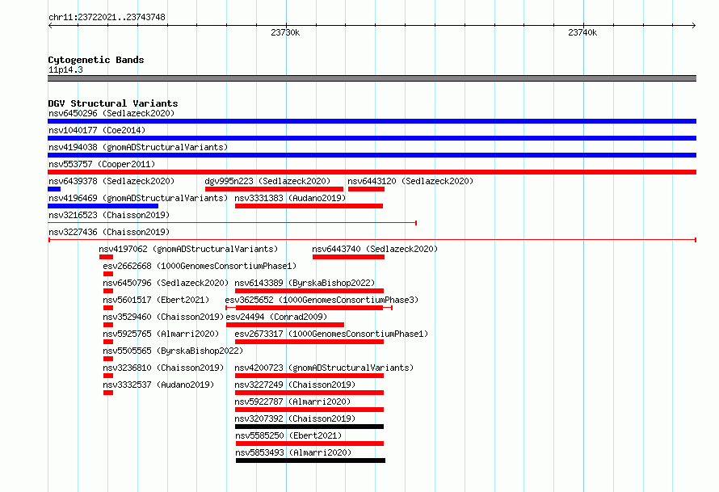Screen dimensions: 719x492
Task: Select nsv3216523 (Chaisson2019) variant label
Action: click(109, 215)
